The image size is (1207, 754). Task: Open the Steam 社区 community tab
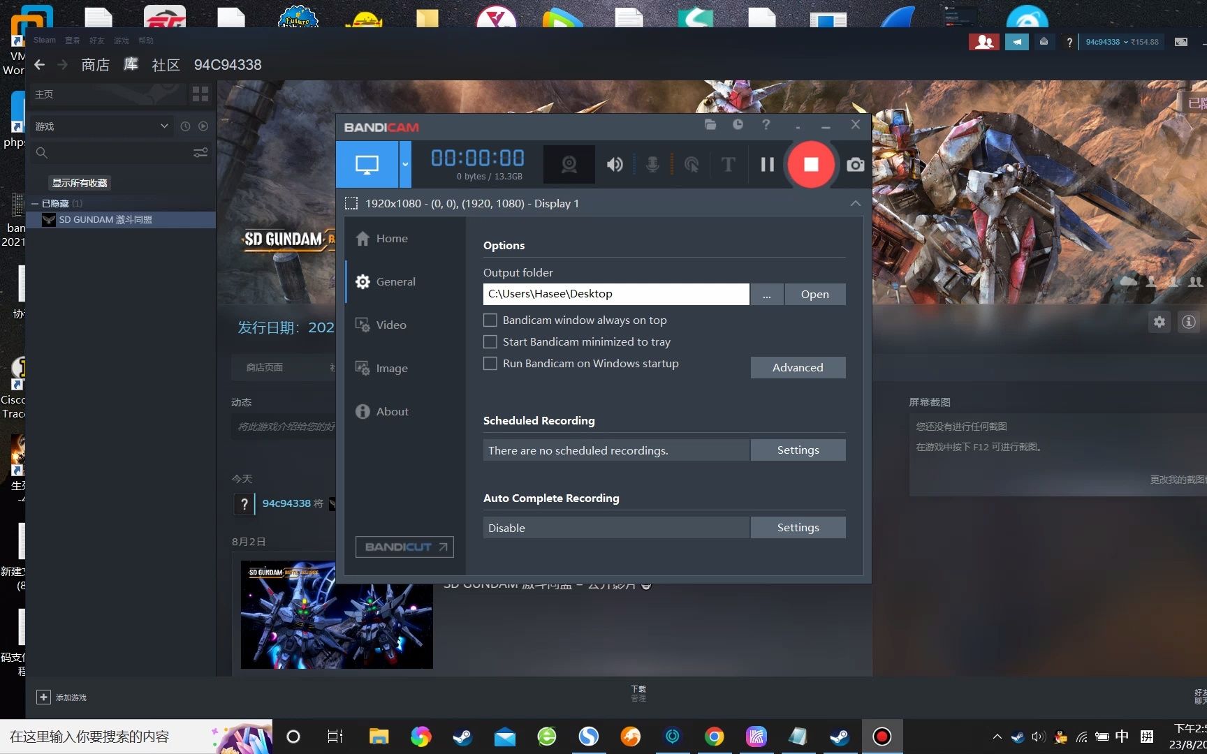[166, 65]
